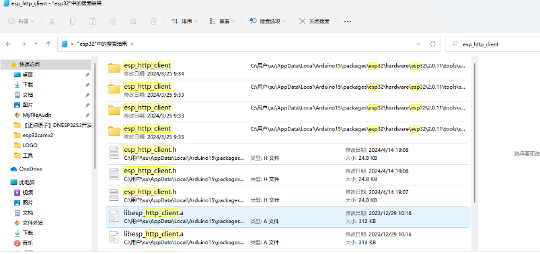
Task: Open the New item menu in toolbar
Action: click(21, 22)
